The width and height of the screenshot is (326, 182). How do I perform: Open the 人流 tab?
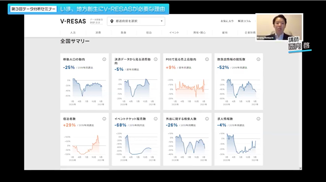(73, 33)
